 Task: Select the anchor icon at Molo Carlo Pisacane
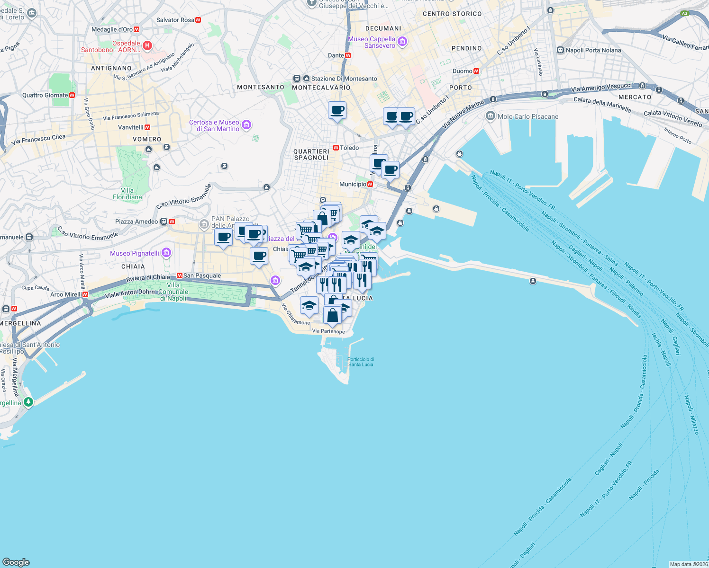(x=490, y=116)
